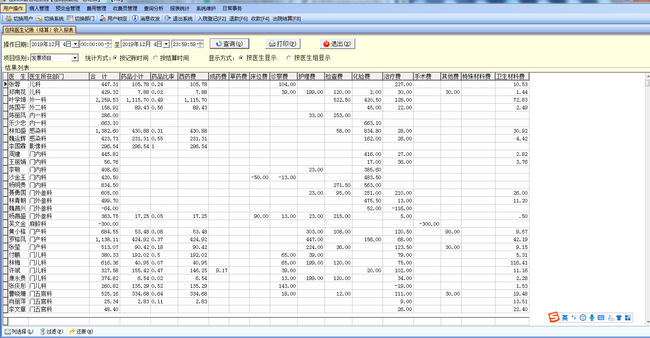Open the 用户操作 menu

(x=13, y=8)
